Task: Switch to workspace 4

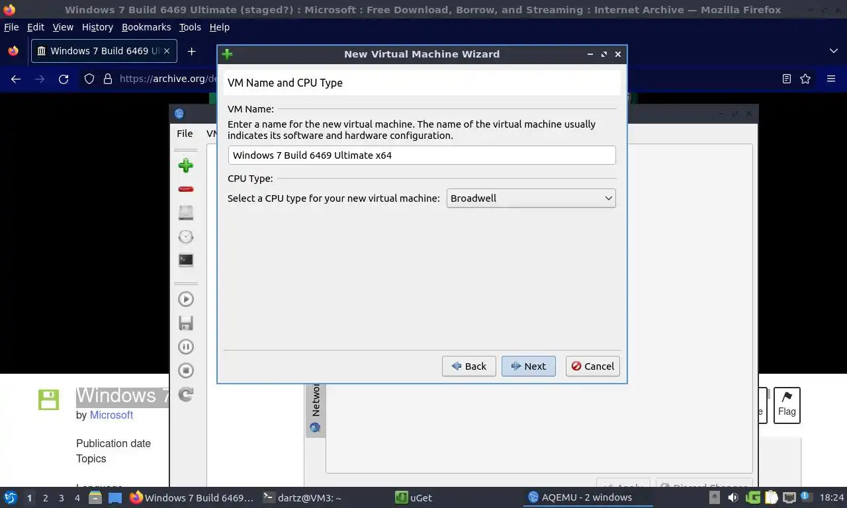Action: pyautogui.click(x=77, y=497)
